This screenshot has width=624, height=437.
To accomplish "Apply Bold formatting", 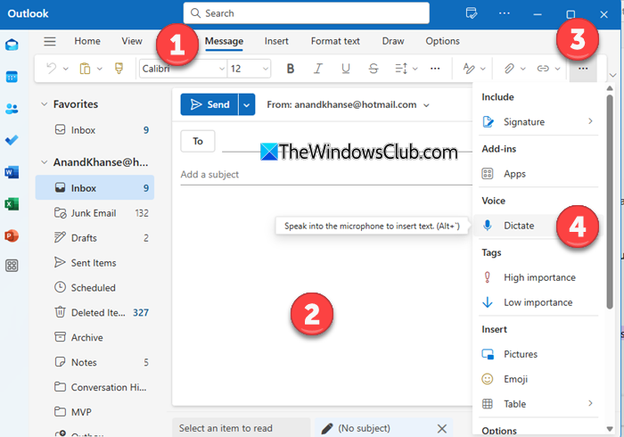I will click(290, 69).
